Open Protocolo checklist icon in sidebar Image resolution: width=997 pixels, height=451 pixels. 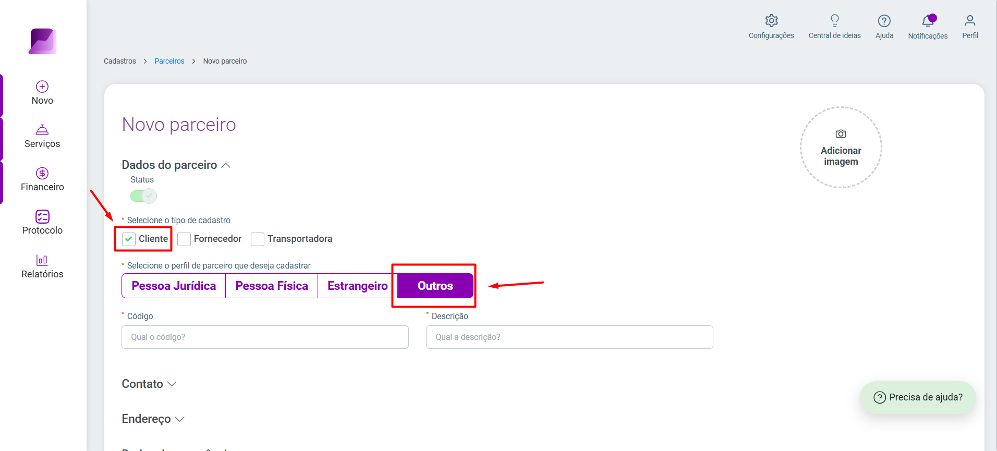coord(42,216)
